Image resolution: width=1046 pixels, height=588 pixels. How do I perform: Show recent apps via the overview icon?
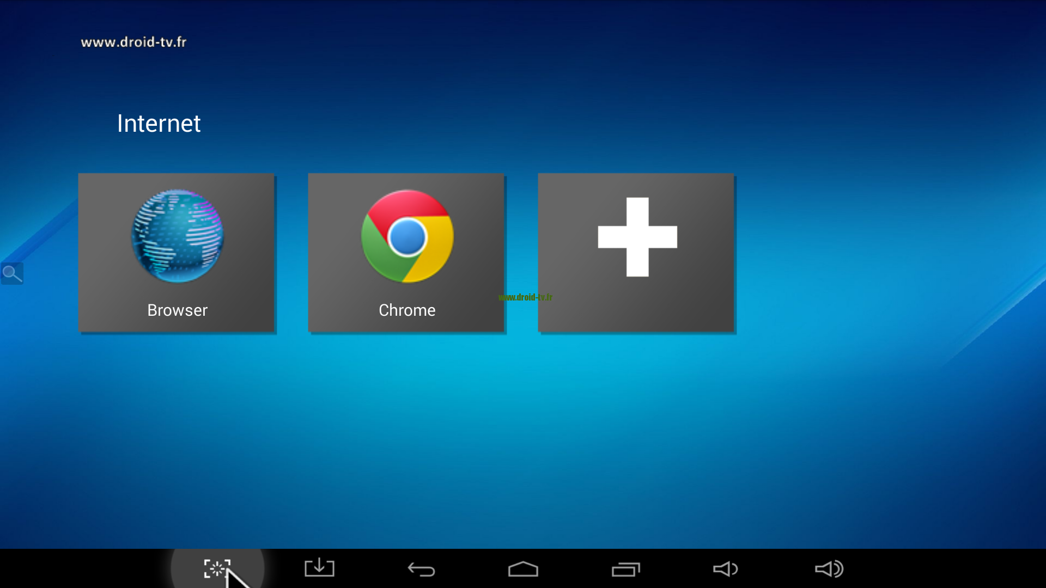coord(625,569)
